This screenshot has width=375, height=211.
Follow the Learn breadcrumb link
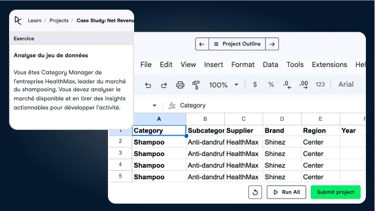35,20
